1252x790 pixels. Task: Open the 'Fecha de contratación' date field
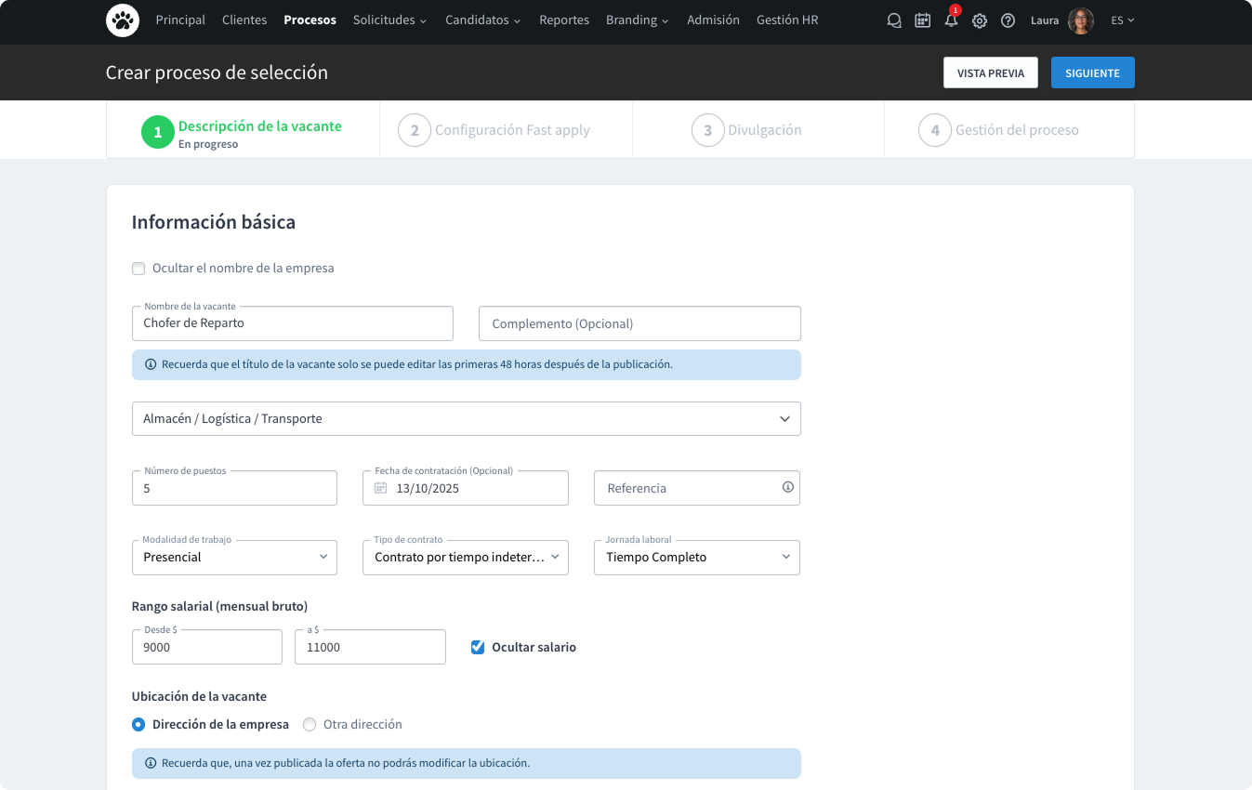tap(465, 488)
